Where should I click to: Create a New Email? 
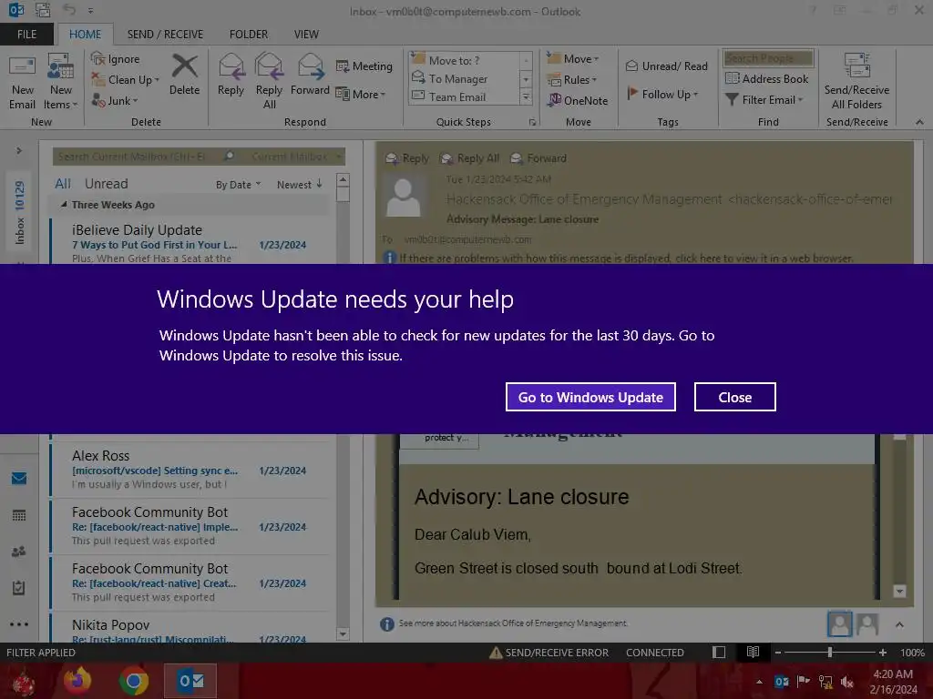point(22,83)
